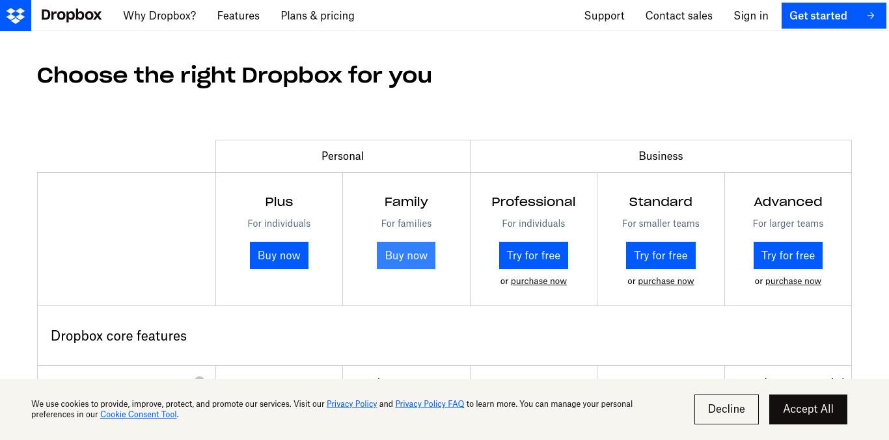This screenshot has width=889, height=440.
Task: Purchase the Advanced plan now link
Action: (793, 281)
